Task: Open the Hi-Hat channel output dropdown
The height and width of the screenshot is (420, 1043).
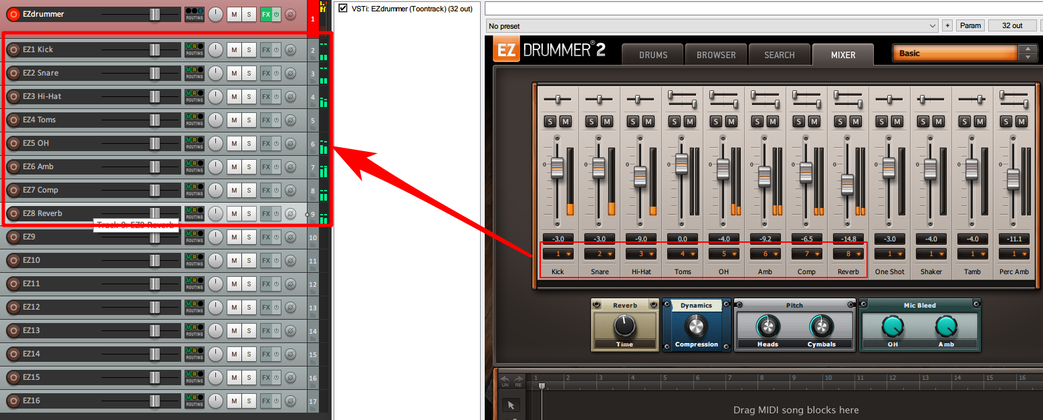Action: 641,254
